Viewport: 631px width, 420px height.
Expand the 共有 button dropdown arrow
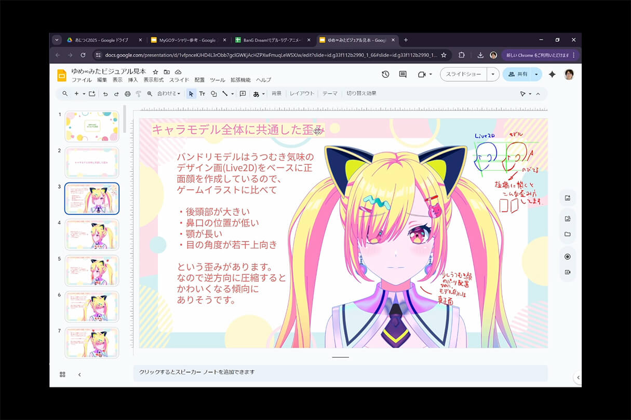coord(535,75)
